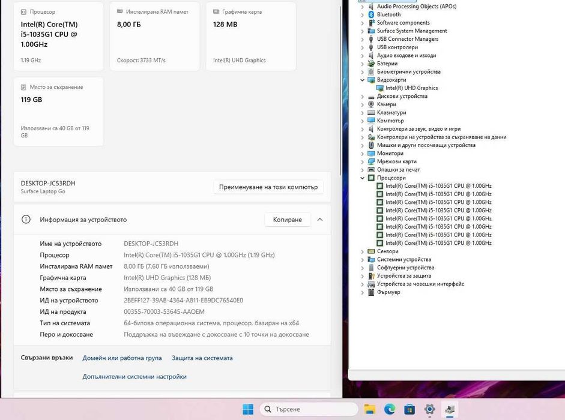565x420 pixels.
Task: Expand the Софтуерни устройства node
Action: point(363,268)
